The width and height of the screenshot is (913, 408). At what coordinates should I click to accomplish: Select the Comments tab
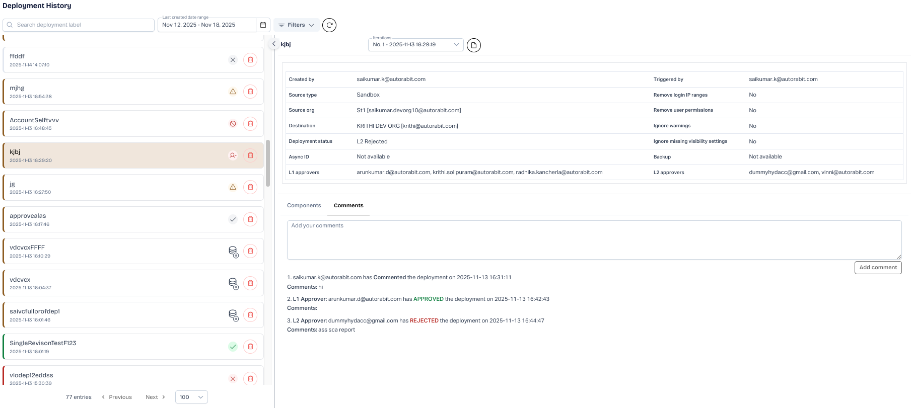coord(348,206)
